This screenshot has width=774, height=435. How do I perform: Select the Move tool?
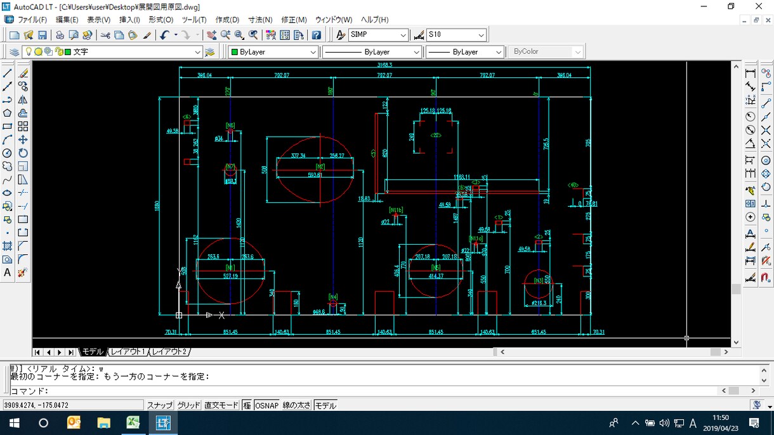coord(23,140)
